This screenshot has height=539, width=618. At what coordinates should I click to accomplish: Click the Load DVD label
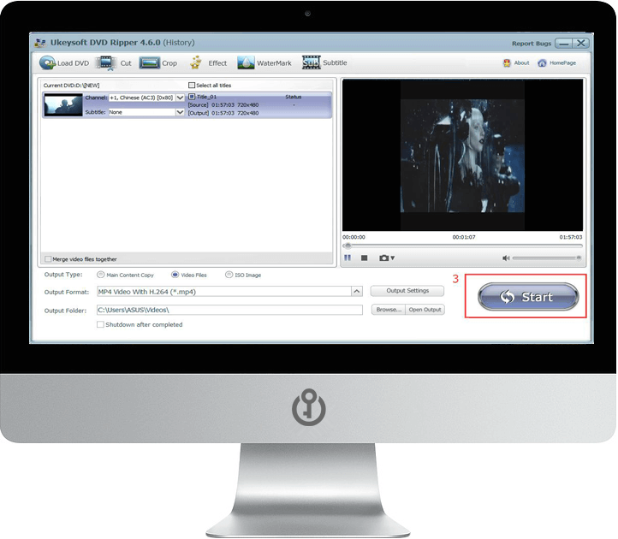[x=74, y=63]
